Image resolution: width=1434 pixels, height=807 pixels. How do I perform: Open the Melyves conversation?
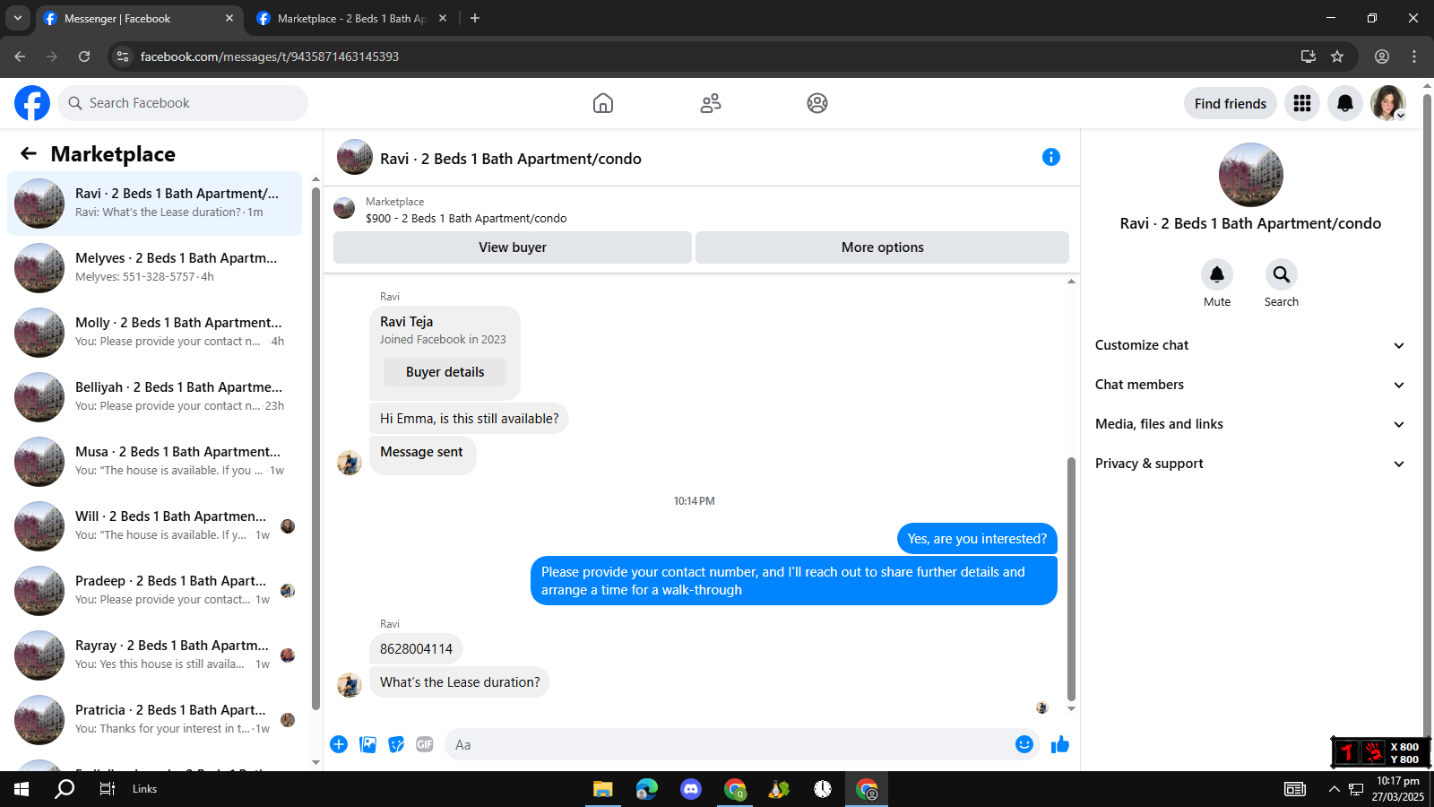[154, 268]
